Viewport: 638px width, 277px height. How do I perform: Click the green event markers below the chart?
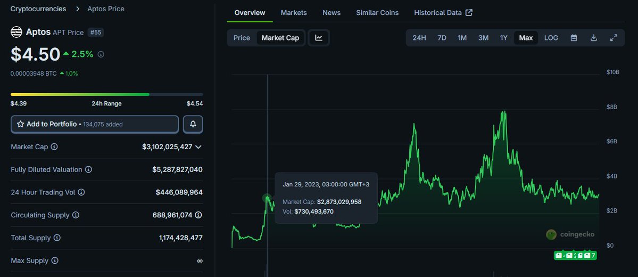(575, 255)
